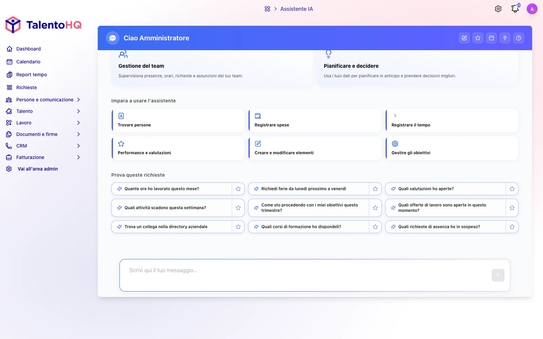Expand Documenti e firme chevron

click(x=78, y=134)
